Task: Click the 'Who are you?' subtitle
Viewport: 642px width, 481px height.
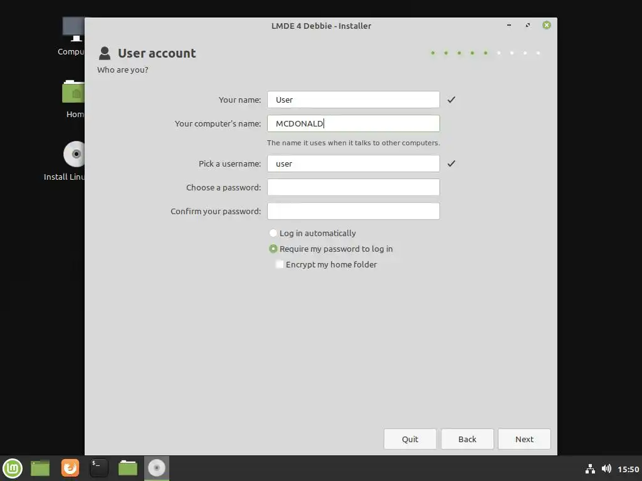Action: pyautogui.click(x=123, y=70)
